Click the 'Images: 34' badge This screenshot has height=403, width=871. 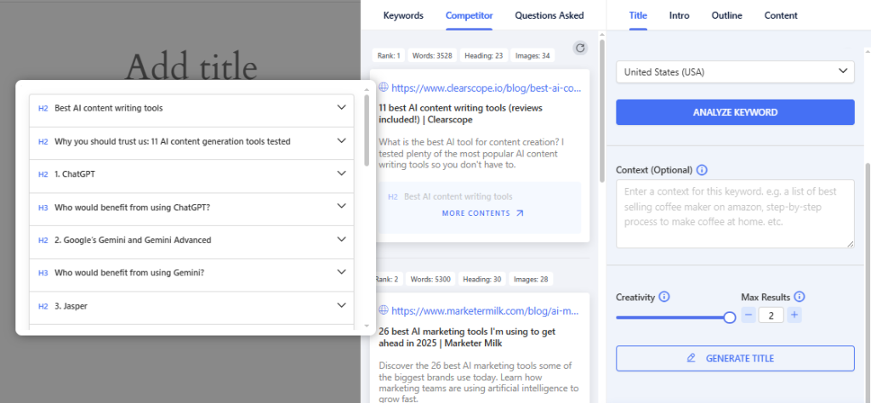tap(532, 55)
